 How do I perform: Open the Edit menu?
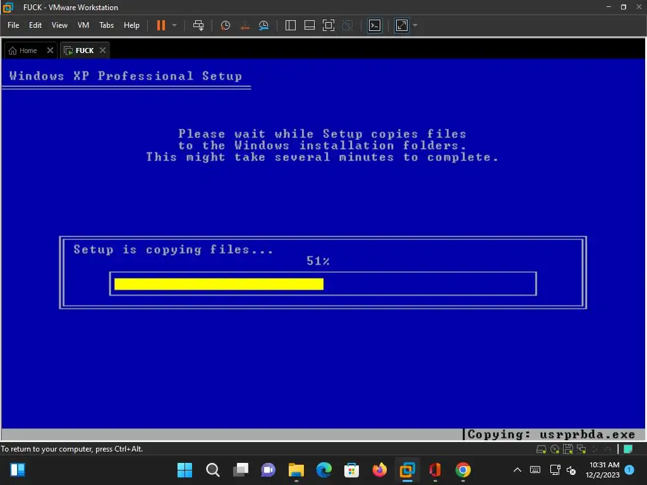(x=35, y=25)
